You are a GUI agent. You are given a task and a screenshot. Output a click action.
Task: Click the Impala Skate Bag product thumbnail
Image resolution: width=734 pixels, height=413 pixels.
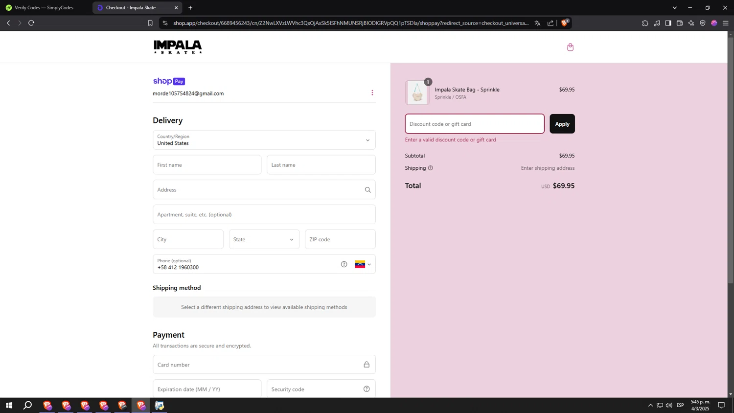click(417, 92)
